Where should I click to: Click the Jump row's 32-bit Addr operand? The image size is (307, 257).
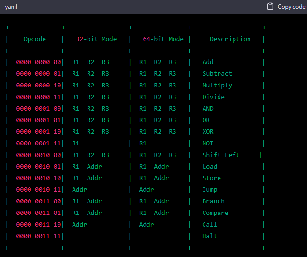click(x=79, y=190)
